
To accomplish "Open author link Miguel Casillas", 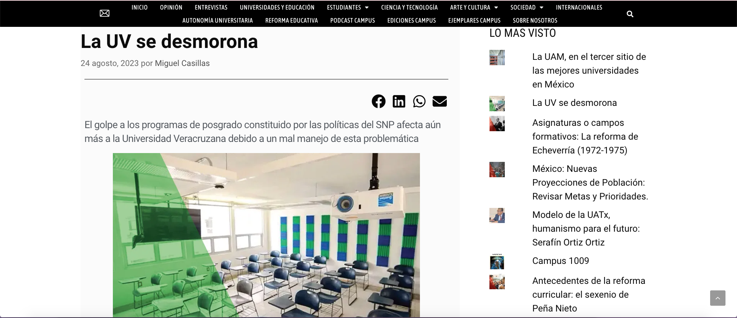I will pyautogui.click(x=182, y=63).
